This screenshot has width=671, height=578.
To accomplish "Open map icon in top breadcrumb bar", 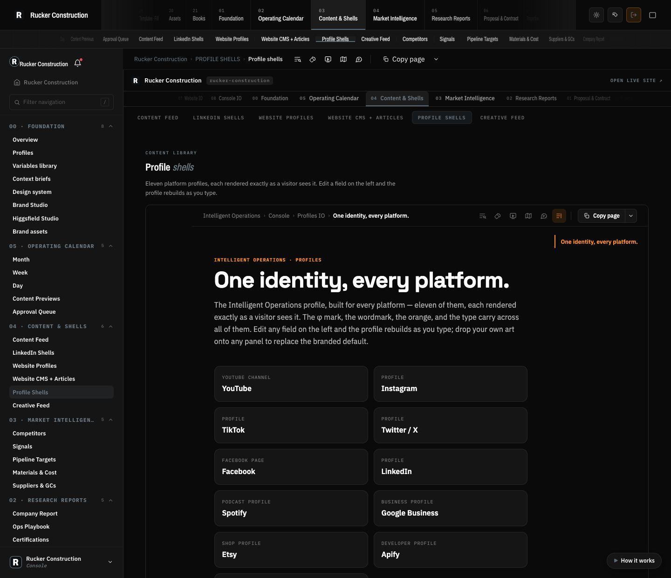I will coord(343,59).
